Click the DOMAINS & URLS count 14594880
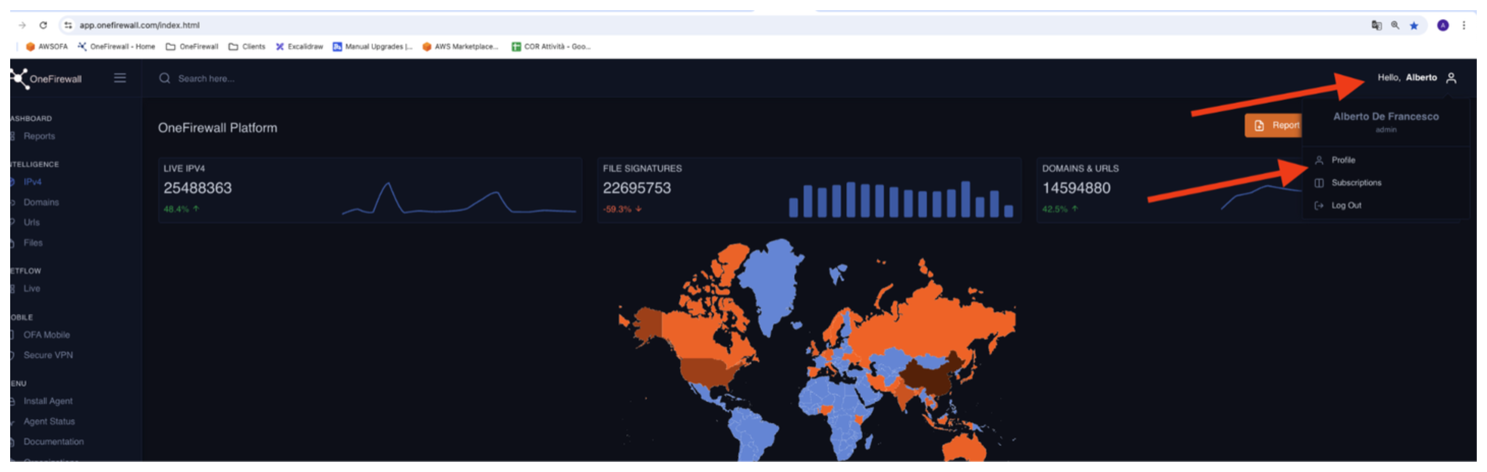 [x=1076, y=188]
